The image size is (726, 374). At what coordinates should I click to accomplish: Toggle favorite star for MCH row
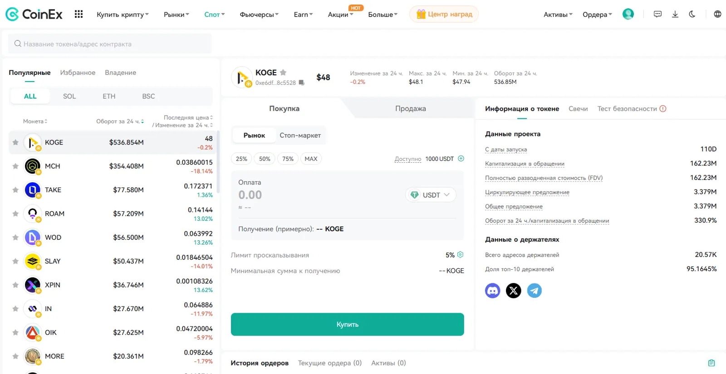coord(15,166)
